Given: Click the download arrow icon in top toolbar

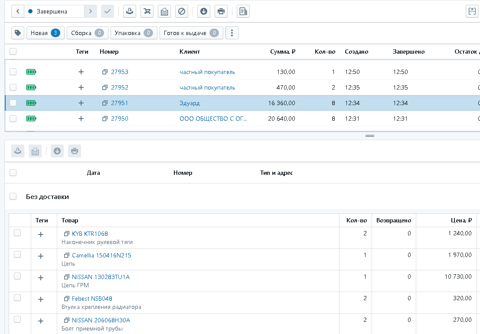Looking at the screenshot, I should tap(204, 12).
